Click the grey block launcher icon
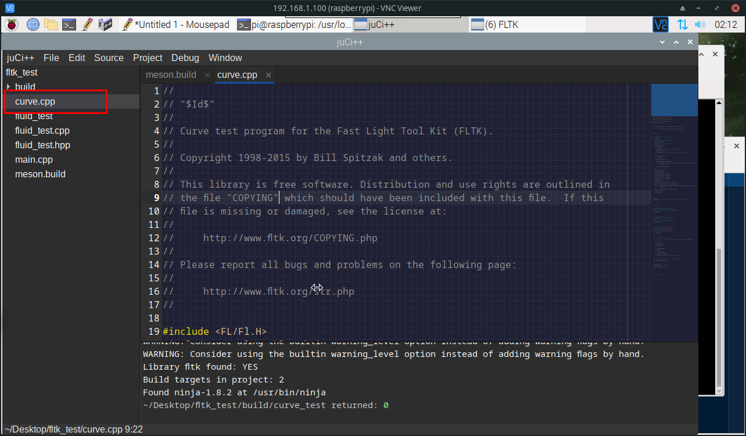 point(105,24)
